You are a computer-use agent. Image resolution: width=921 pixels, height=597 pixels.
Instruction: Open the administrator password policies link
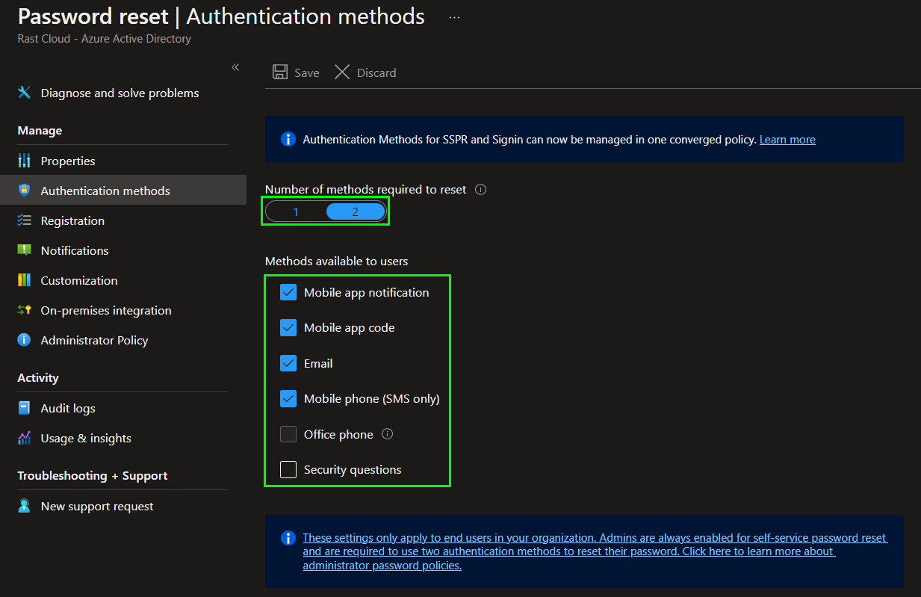click(x=595, y=551)
